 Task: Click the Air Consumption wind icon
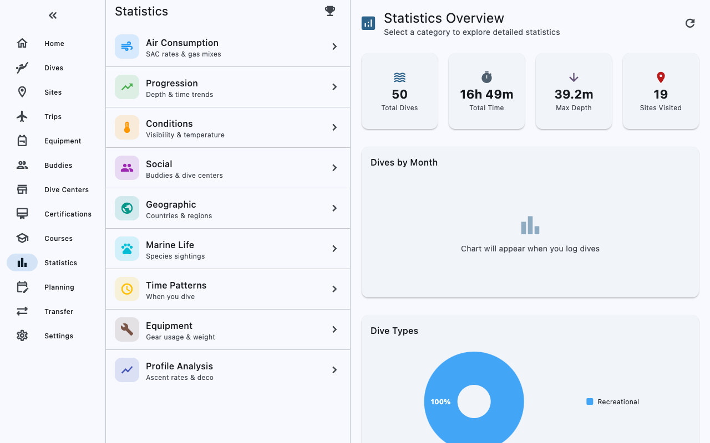[x=127, y=47]
